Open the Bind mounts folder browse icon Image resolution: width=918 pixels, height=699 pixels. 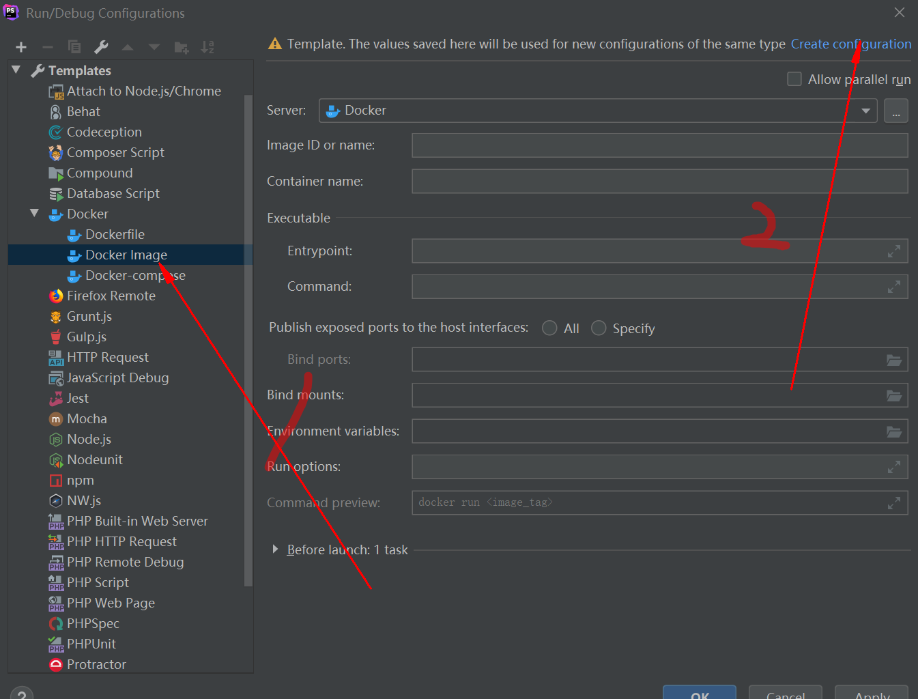pos(894,395)
